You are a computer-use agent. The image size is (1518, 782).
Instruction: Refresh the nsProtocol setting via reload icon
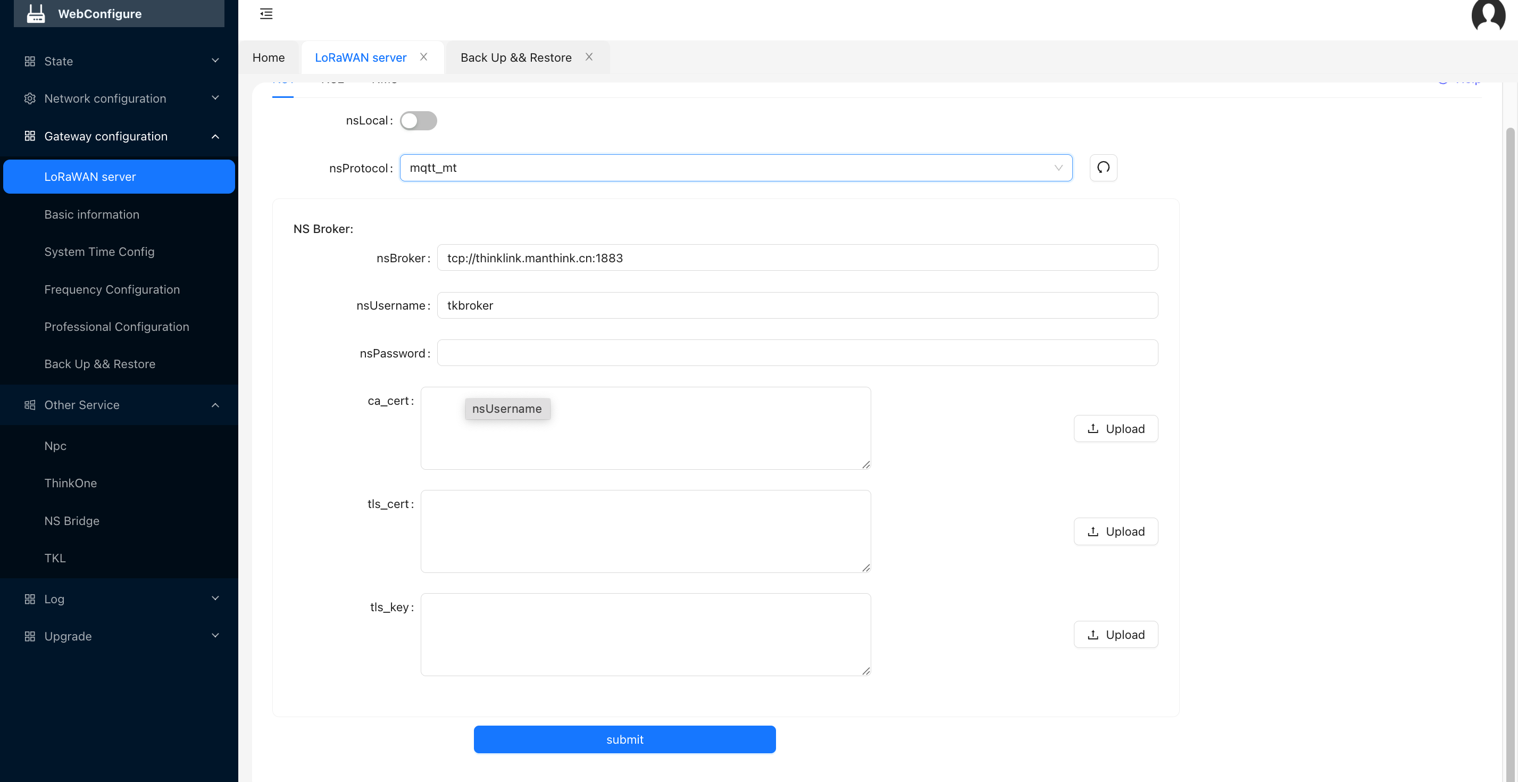1103,168
